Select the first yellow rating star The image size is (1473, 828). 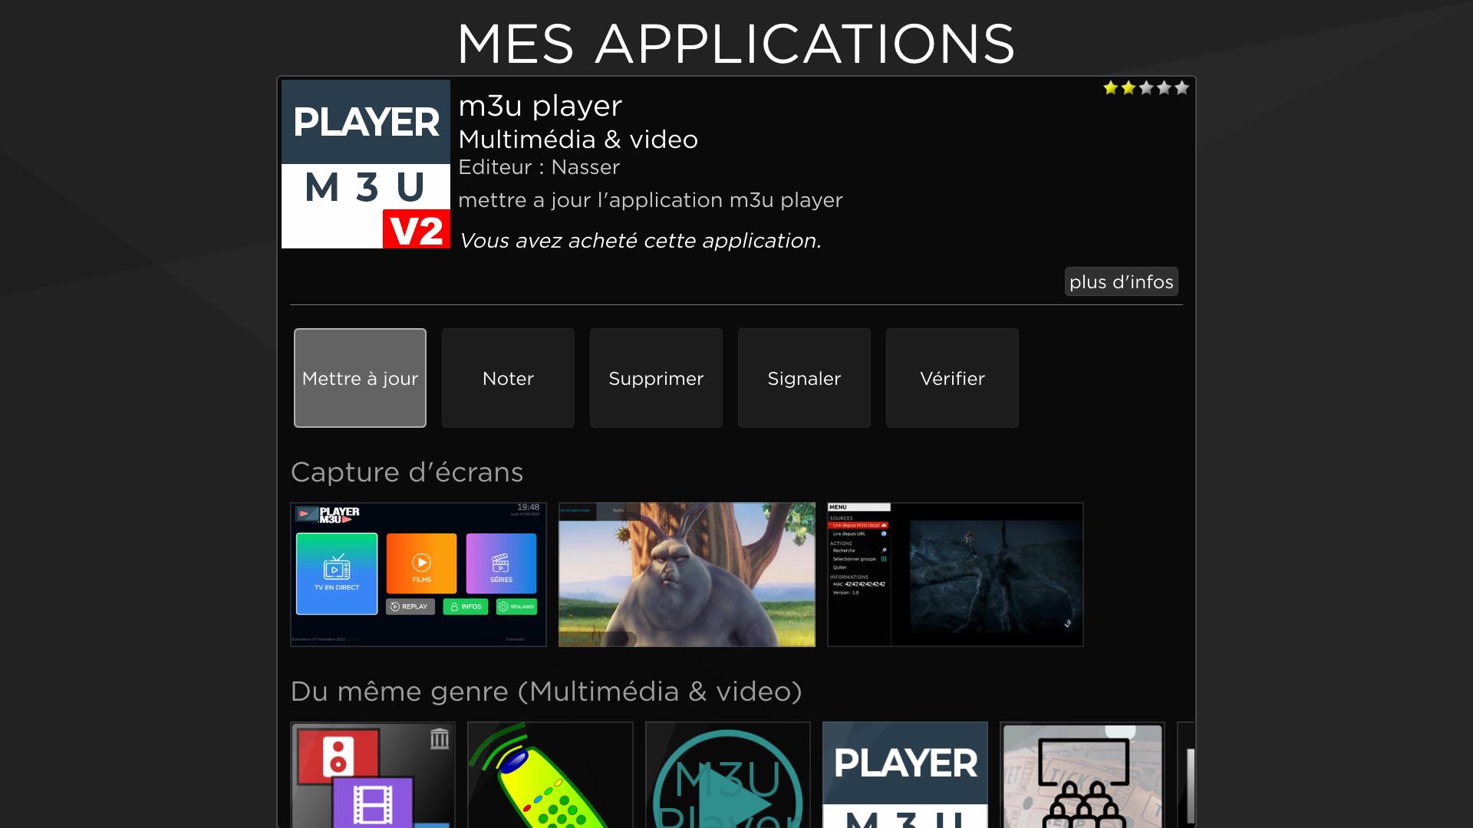[1110, 88]
